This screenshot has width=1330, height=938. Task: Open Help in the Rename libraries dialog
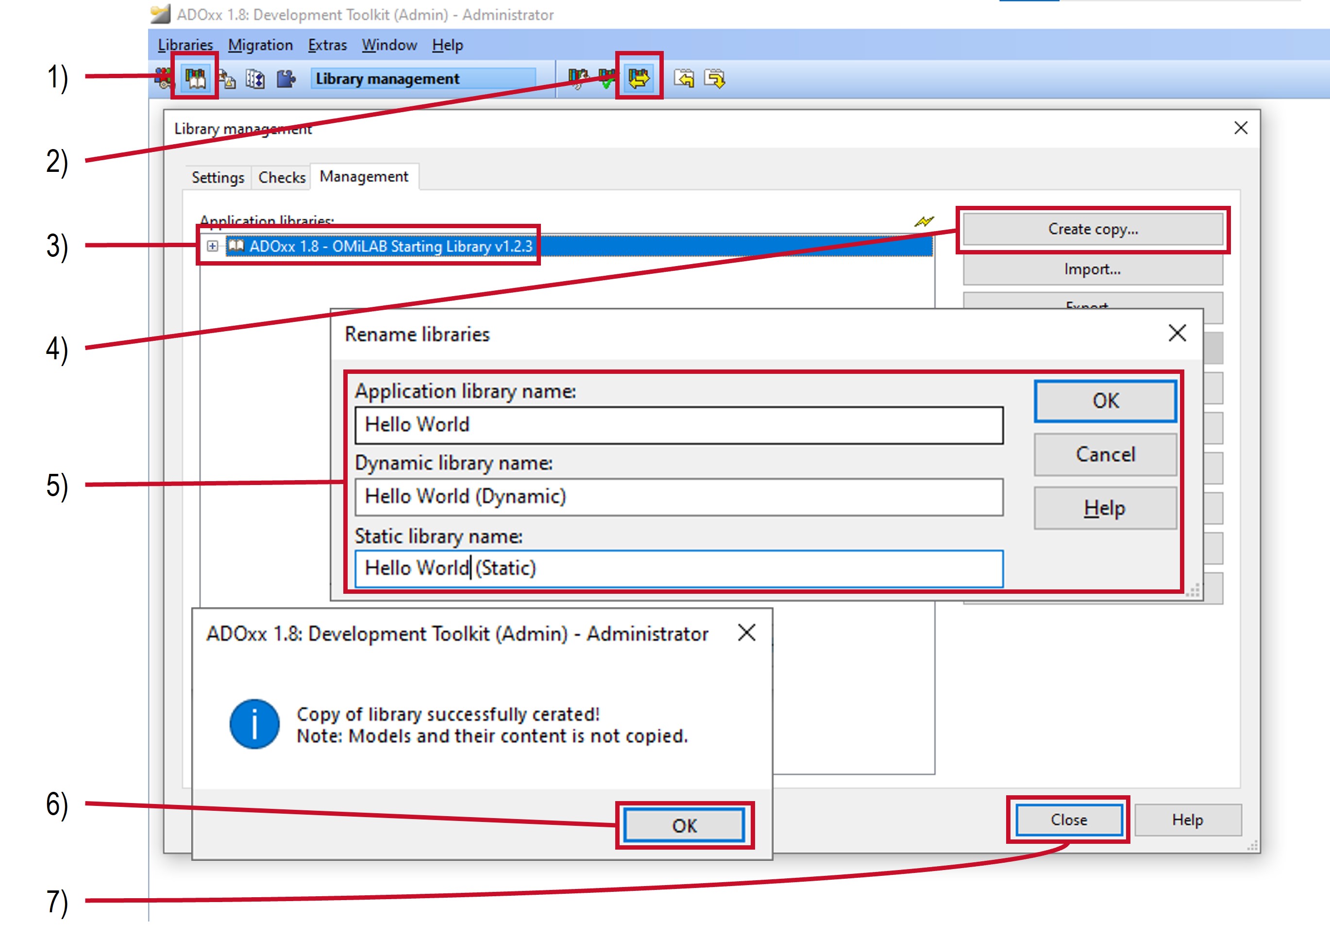tap(1105, 508)
